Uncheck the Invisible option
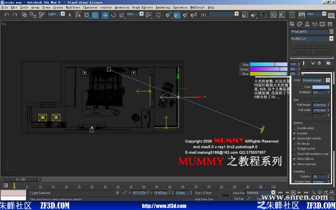The width and height of the screenshot is (336, 210). point(295,133)
